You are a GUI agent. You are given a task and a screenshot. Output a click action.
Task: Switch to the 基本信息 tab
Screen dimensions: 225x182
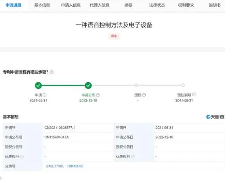[42, 5]
